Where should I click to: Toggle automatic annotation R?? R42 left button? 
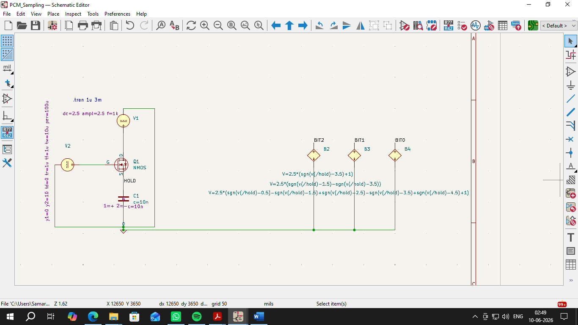coord(7,132)
